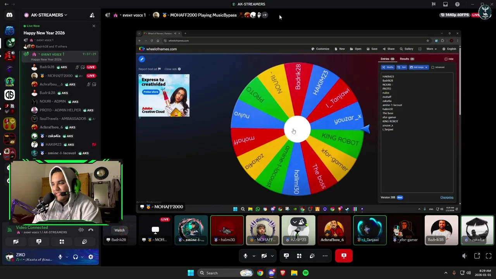This screenshot has width=496, height=279.
Task: Click the Shuffle entries button
Action: point(387,67)
